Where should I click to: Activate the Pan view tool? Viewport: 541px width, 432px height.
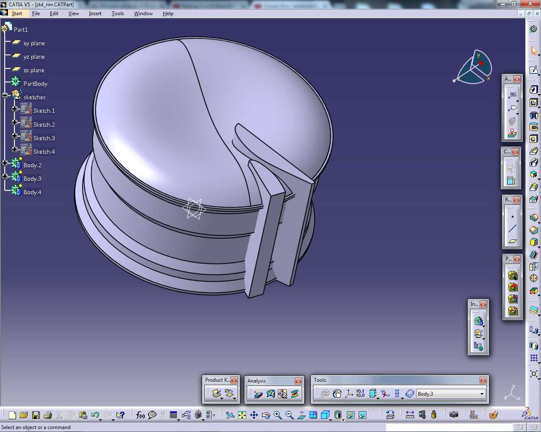coord(254,415)
